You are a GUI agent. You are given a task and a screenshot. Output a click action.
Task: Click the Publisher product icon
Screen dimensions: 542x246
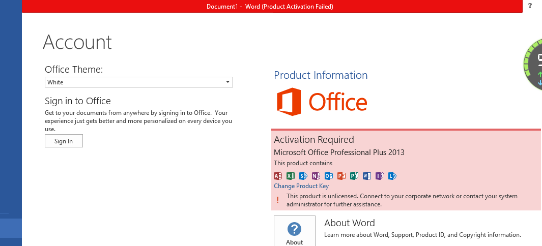(x=354, y=176)
